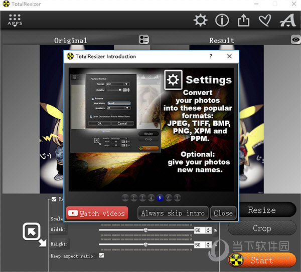The height and width of the screenshot is (272, 301).
Task: Increase Height with spinner up arrow
Action: tap(208, 243)
